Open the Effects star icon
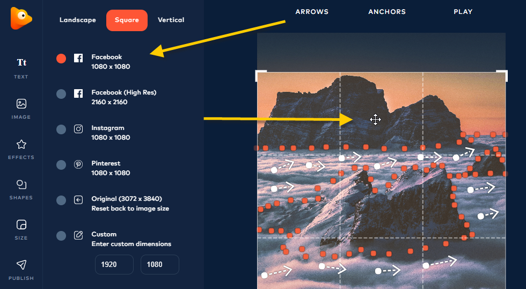The image size is (526, 289). point(21,144)
